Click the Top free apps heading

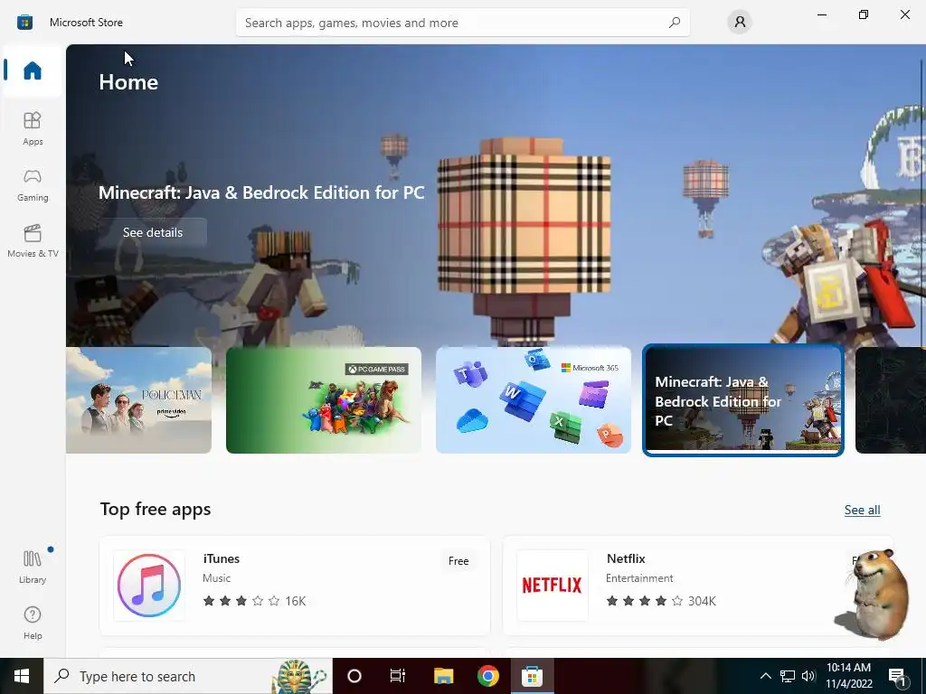click(156, 510)
